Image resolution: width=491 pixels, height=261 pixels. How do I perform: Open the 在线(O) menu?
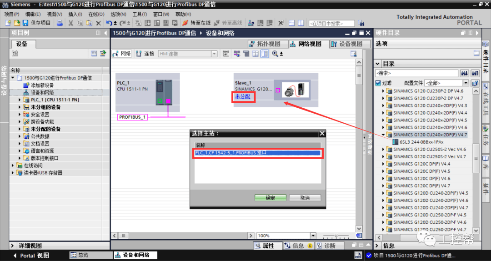click(x=96, y=14)
